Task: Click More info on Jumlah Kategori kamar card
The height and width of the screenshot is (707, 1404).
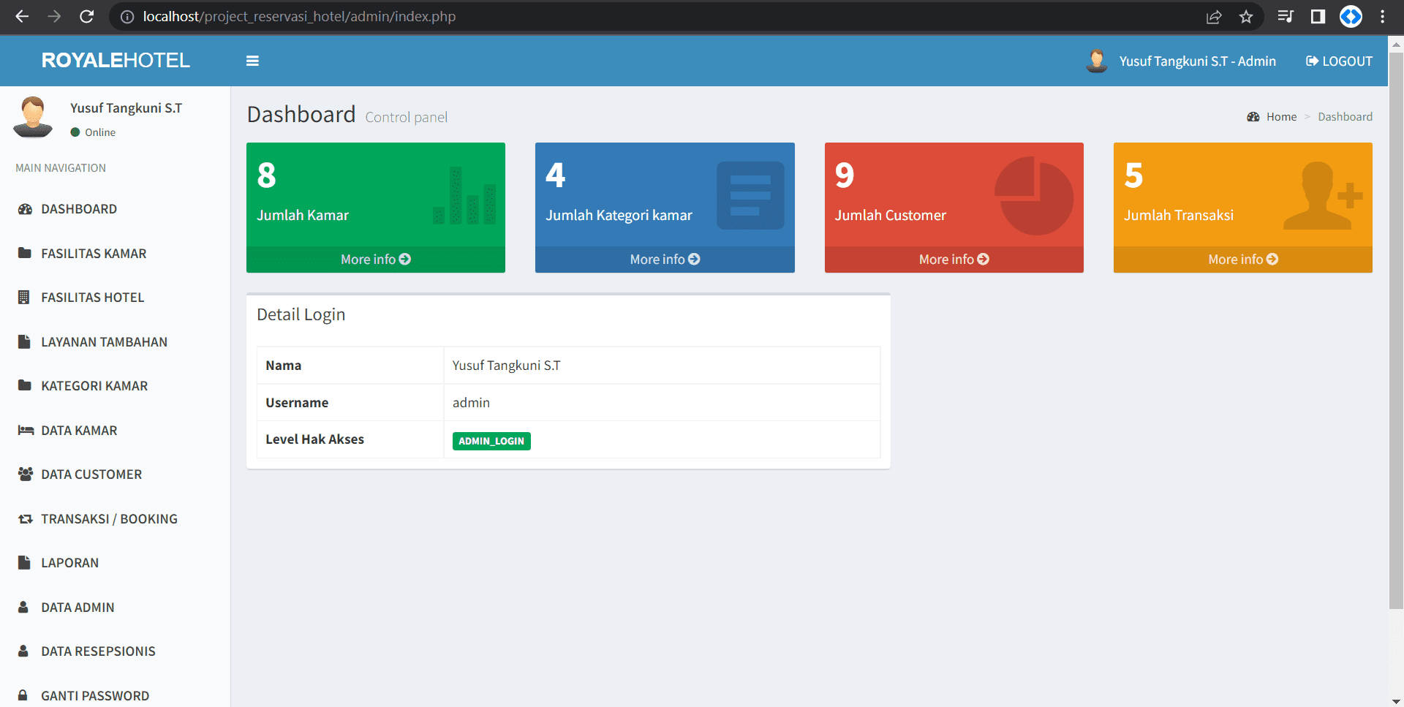Action: [x=665, y=260]
